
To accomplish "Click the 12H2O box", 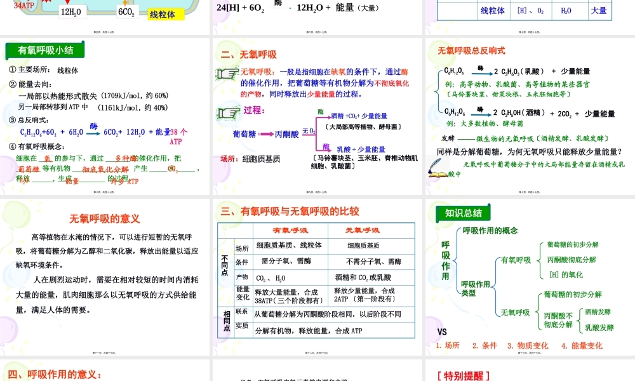I will click(x=71, y=11).
